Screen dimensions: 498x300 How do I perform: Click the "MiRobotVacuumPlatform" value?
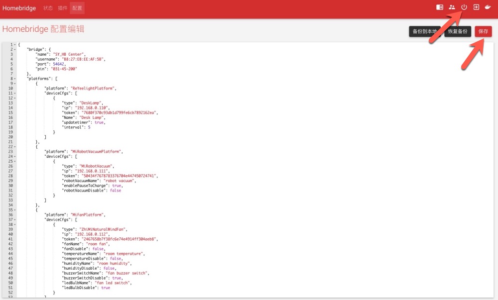96,152
